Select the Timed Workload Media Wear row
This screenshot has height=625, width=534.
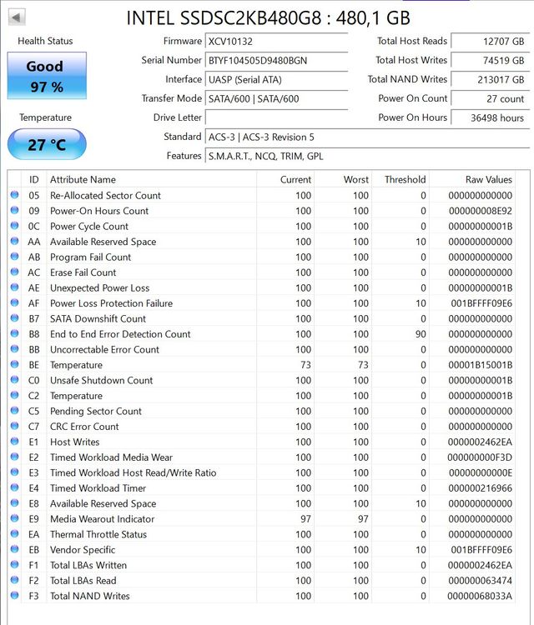[261, 457]
